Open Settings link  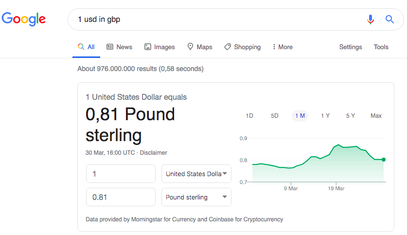point(351,47)
